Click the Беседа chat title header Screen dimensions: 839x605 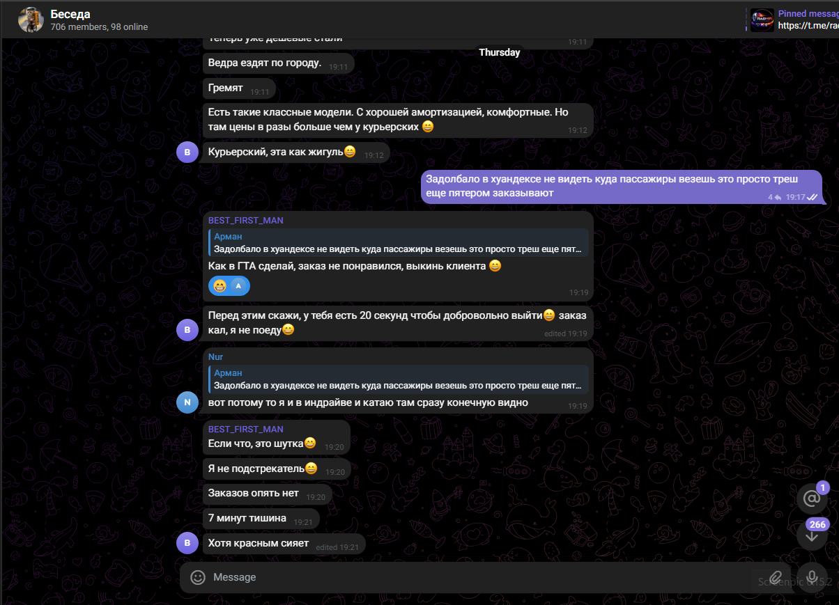point(70,14)
